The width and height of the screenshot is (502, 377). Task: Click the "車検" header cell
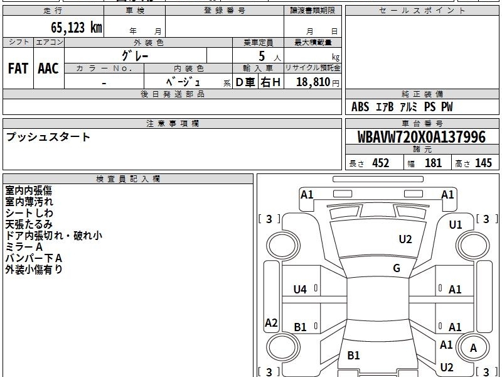click(134, 11)
